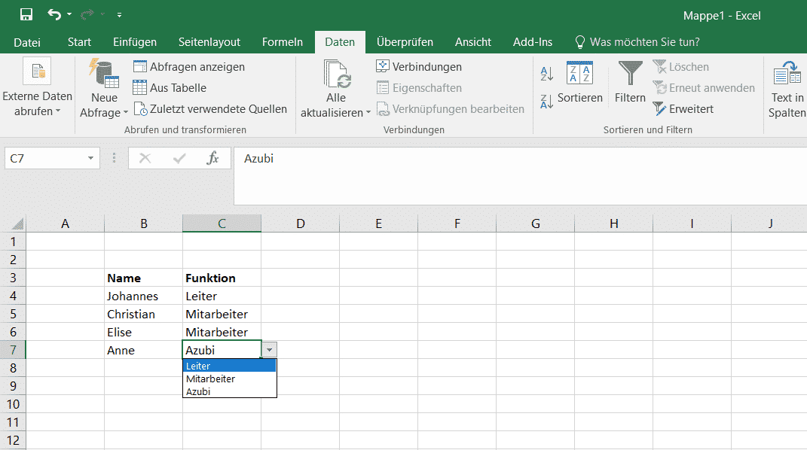Choose Mitarbeiter from the dropdown list
Screen dimensions: 807x450
(230, 379)
